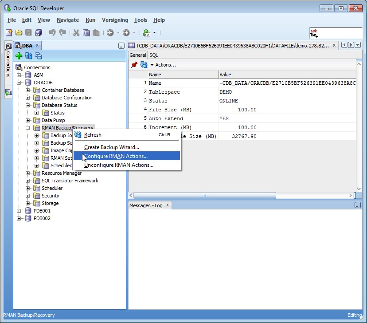Image resolution: width=367 pixels, height=323 pixels.
Task: Switch to the SQL tab
Action: pos(153,55)
